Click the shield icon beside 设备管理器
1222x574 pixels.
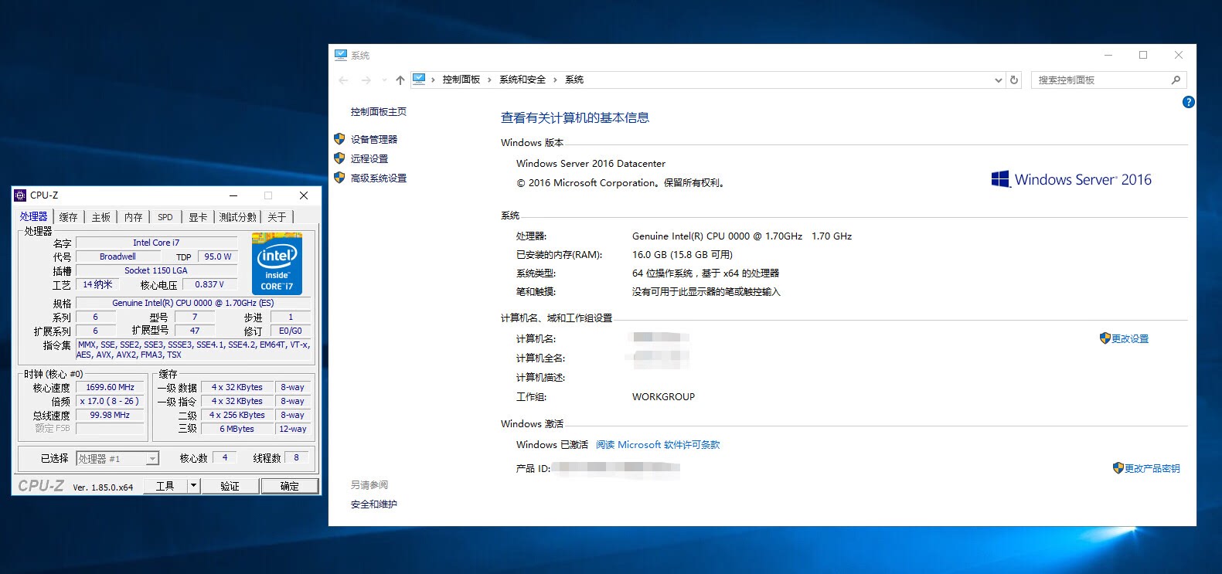click(339, 139)
